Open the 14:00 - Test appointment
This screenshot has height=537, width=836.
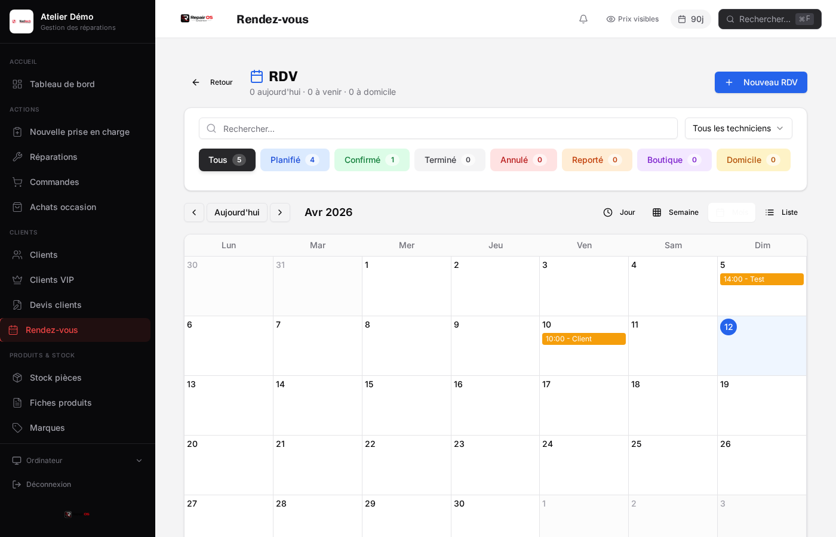point(762,279)
